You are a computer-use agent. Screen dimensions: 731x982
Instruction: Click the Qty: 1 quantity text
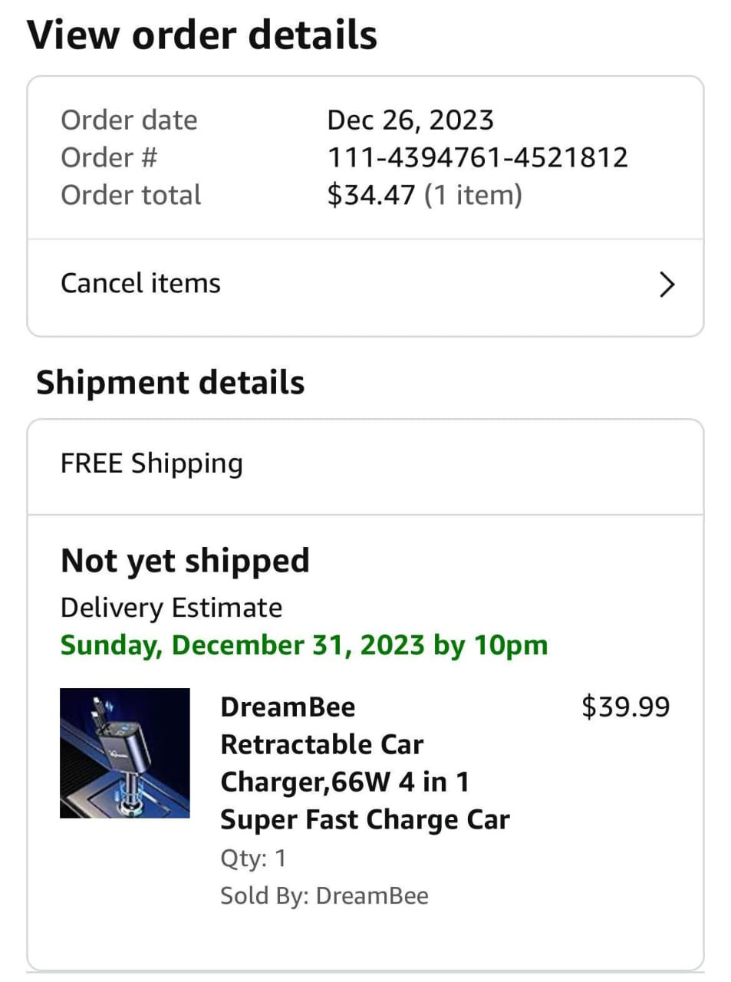tap(253, 858)
